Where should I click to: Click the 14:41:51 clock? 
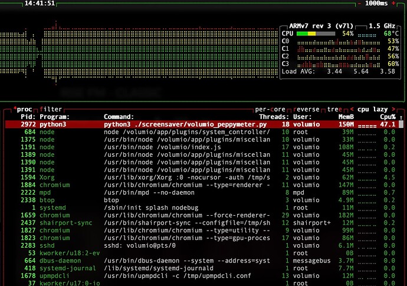[40, 4]
